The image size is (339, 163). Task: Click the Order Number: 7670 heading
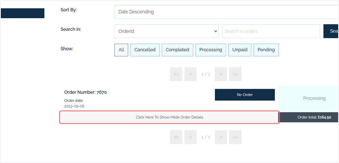click(x=86, y=92)
